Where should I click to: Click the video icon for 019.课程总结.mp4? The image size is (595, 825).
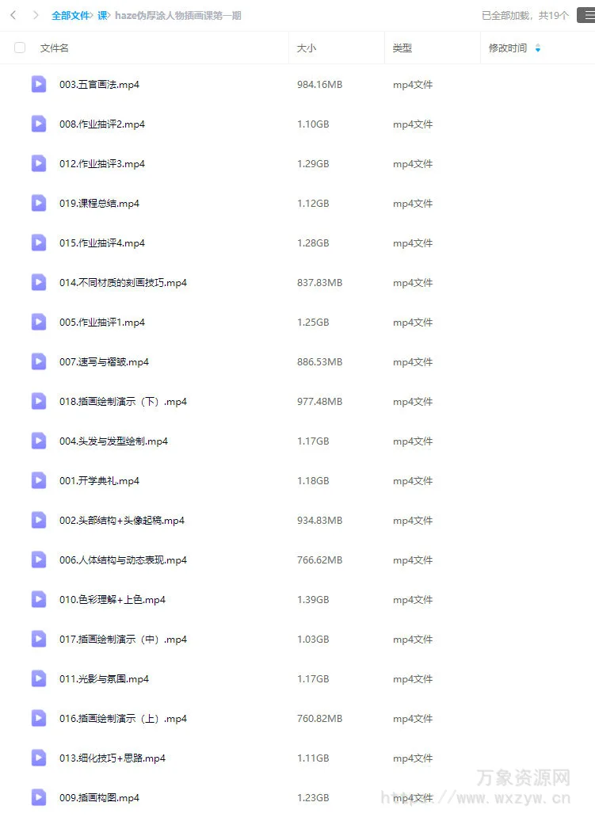tap(38, 203)
